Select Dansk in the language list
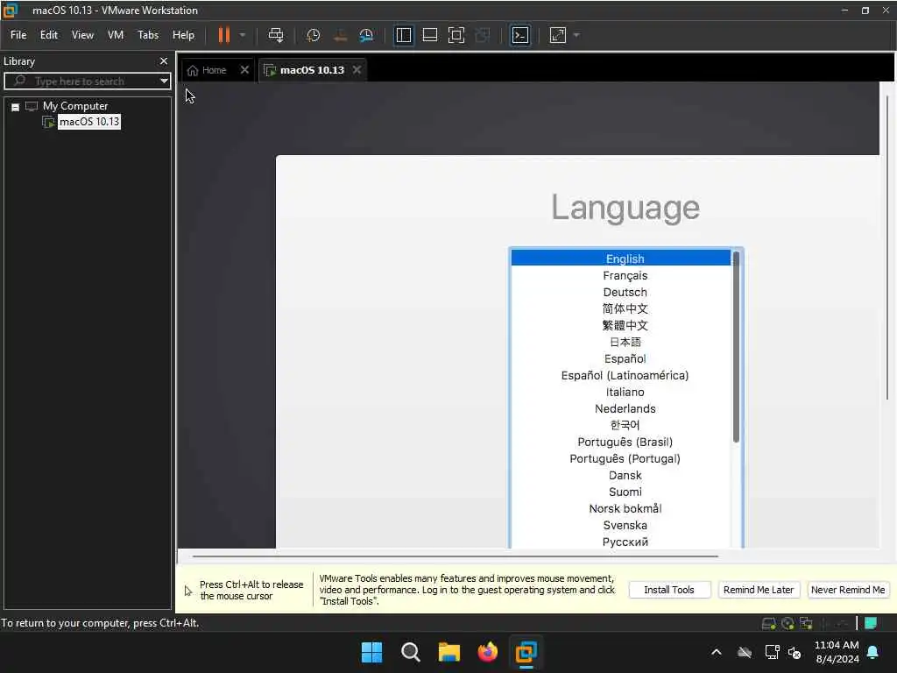Image resolution: width=897 pixels, height=673 pixels. coord(621,475)
